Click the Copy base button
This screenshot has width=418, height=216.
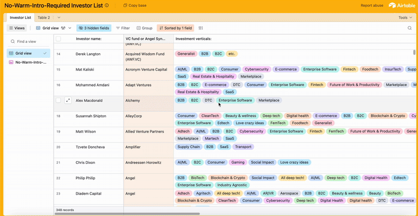click(x=135, y=5)
